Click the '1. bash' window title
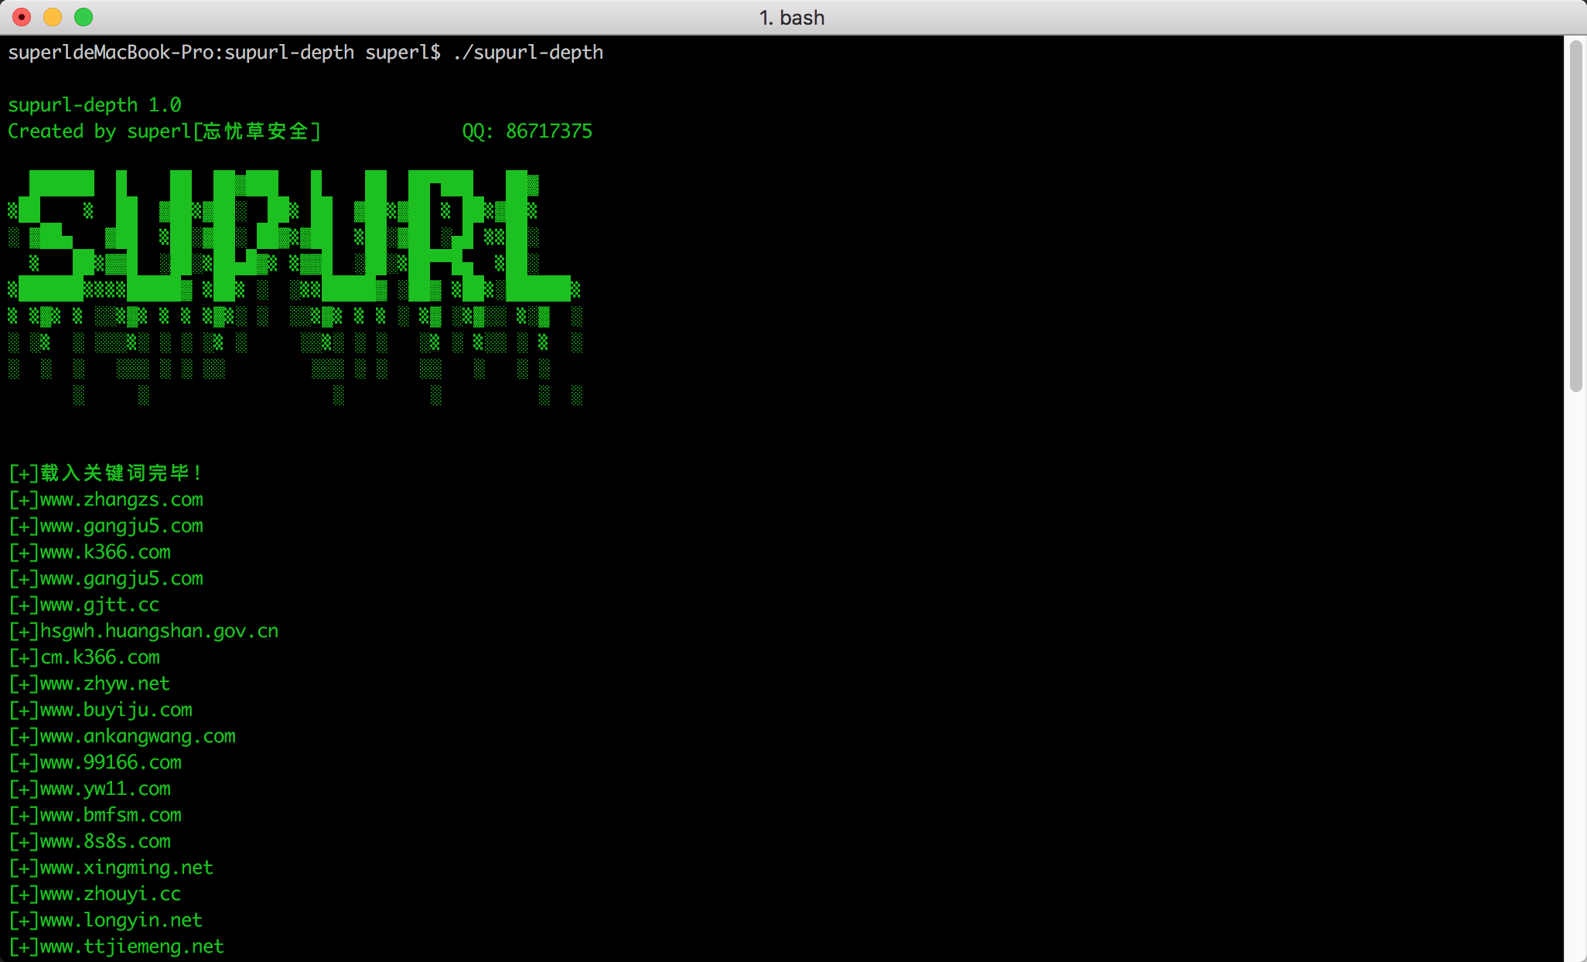The height and width of the screenshot is (962, 1587). pyautogui.click(x=792, y=17)
